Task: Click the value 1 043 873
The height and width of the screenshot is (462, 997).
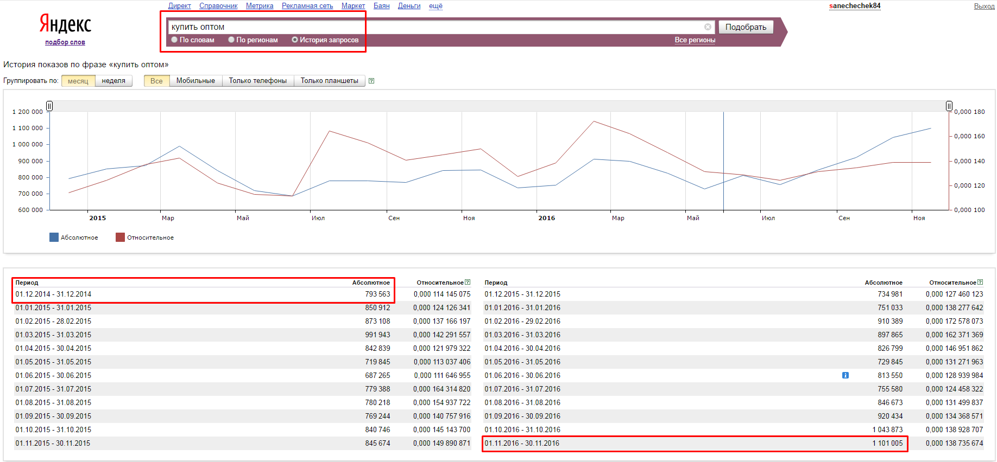Action: (x=887, y=429)
